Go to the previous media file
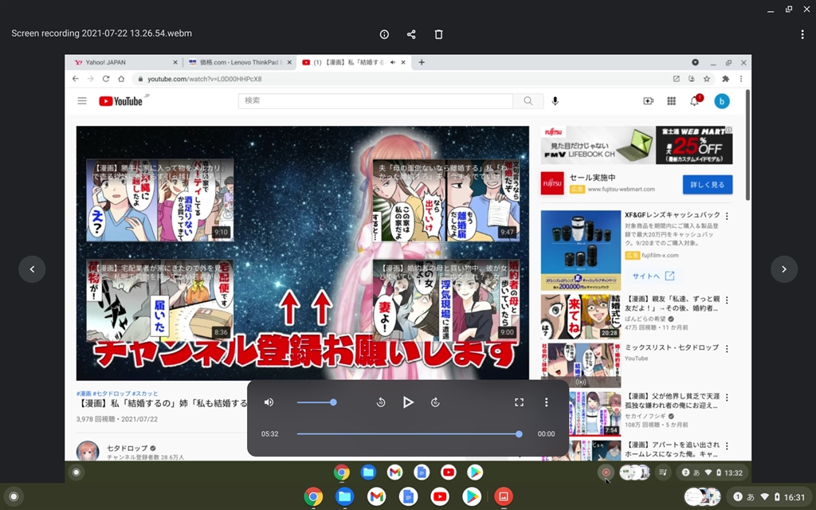816x510 pixels. [x=32, y=269]
